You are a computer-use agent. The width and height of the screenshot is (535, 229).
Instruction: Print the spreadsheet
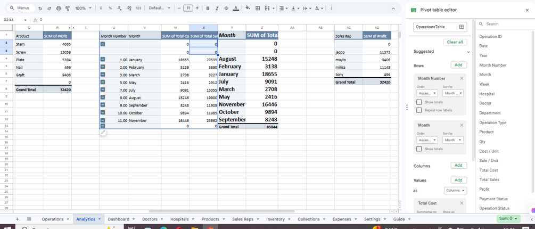pyautogui.click(x=59, y=8)
